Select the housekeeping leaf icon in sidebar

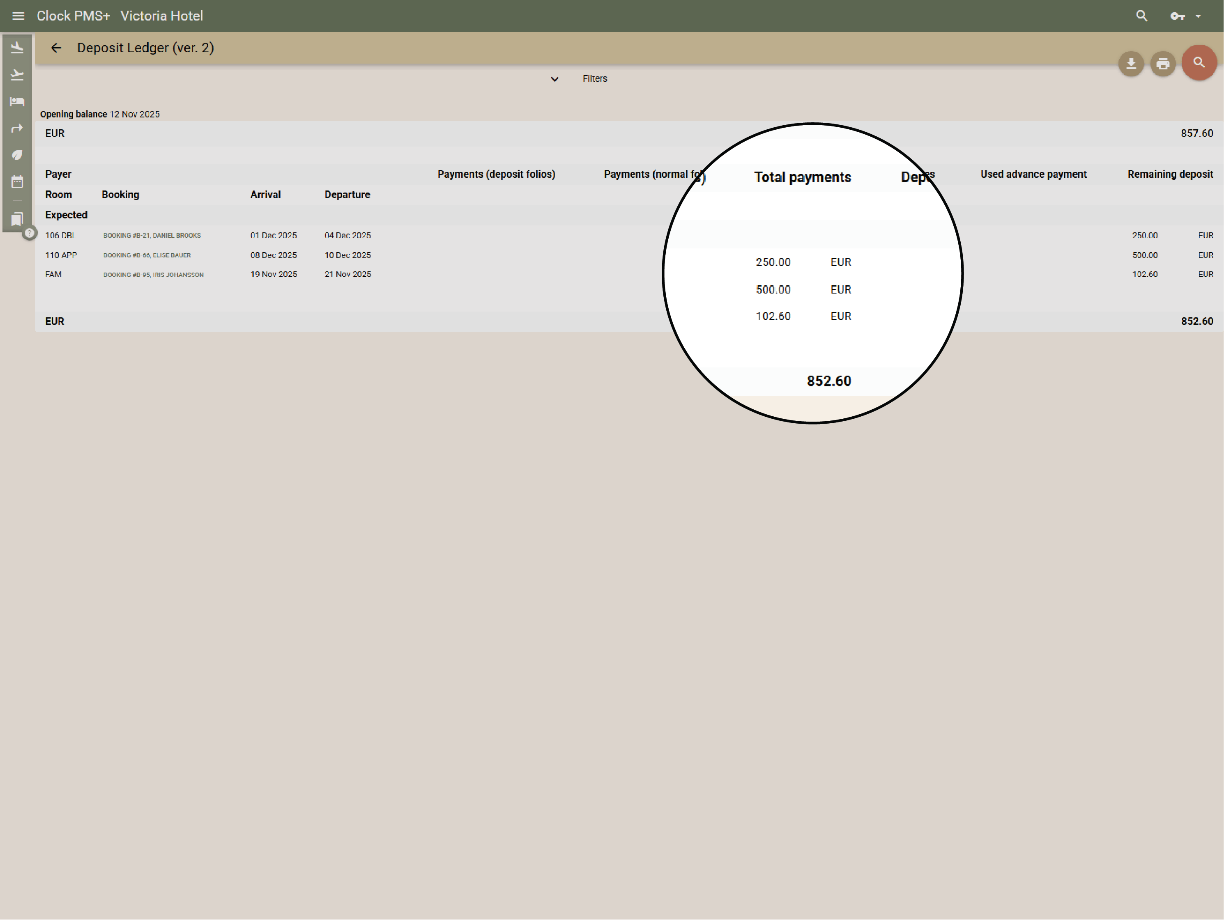click(17, 155)
